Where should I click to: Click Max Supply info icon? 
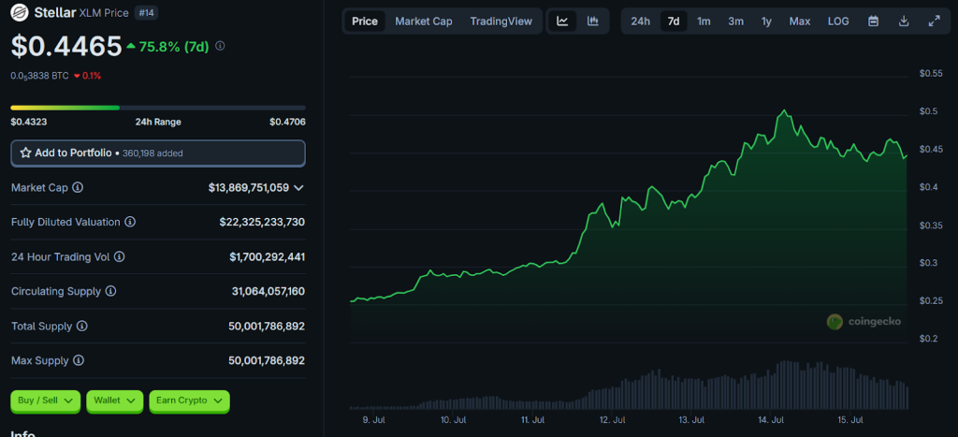click(79, 360)
